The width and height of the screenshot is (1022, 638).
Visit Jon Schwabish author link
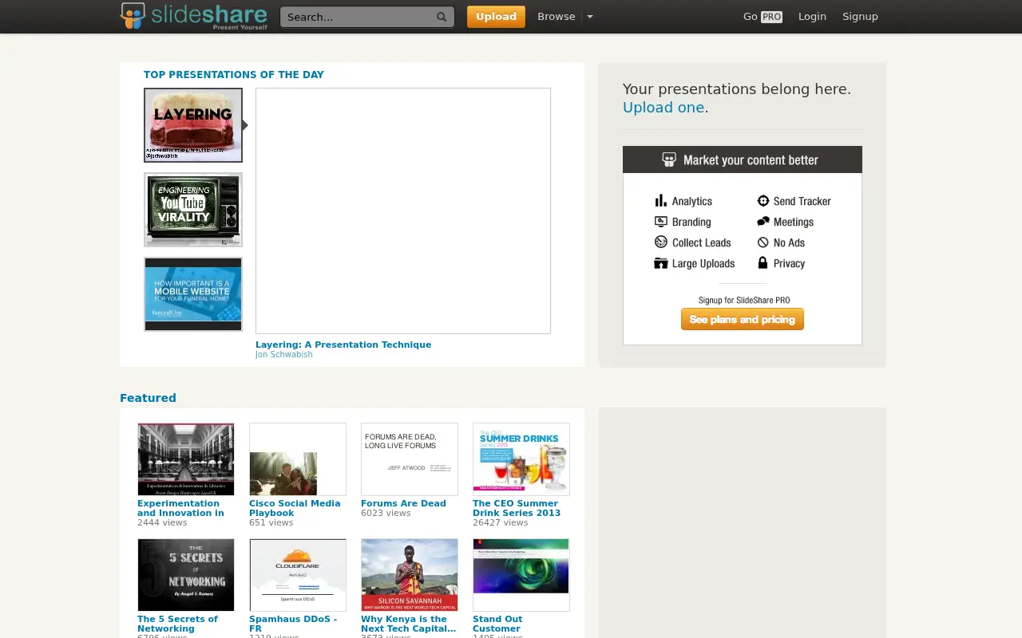point(284,355)
